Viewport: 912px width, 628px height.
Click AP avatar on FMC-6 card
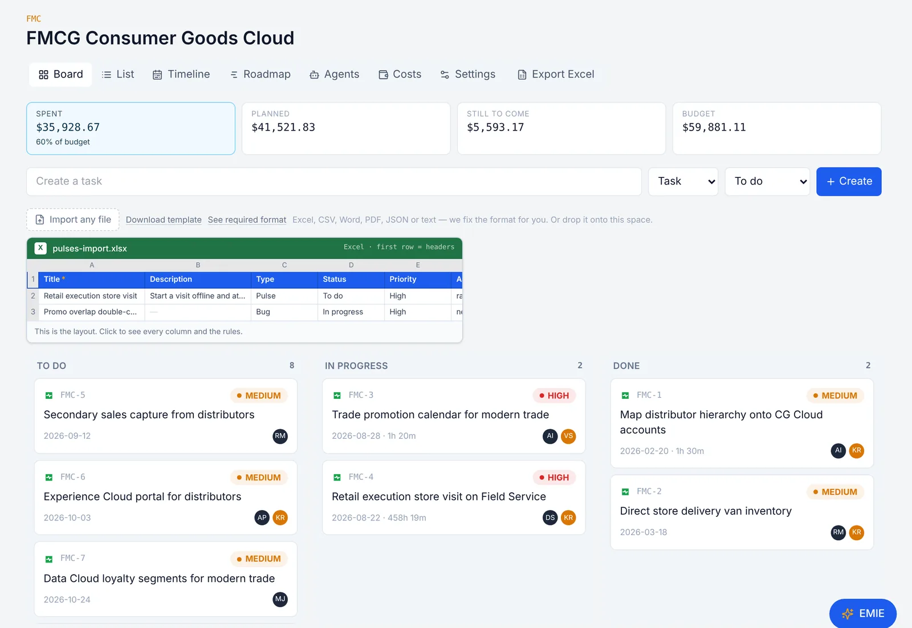tap(262, 517)
